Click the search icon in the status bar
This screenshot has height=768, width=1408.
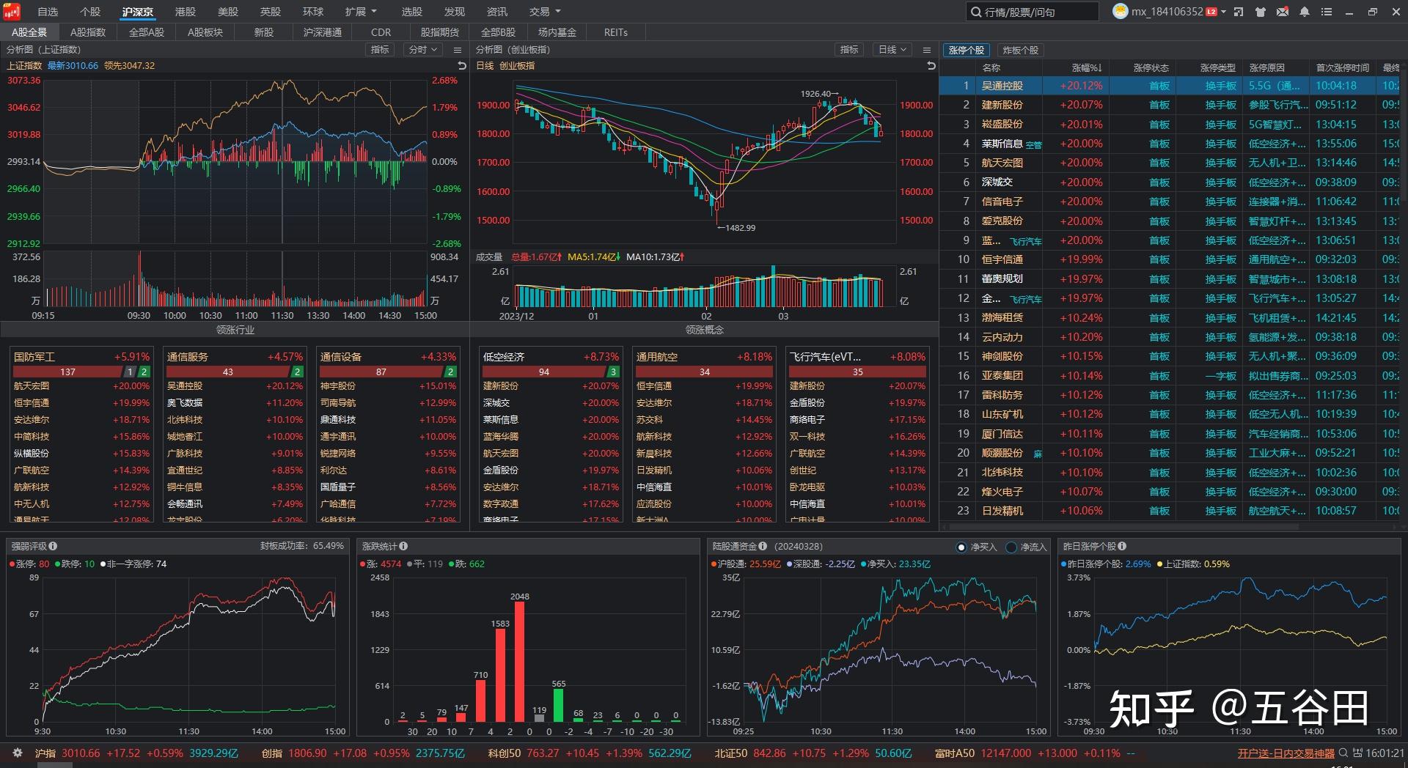point(1343,753)
